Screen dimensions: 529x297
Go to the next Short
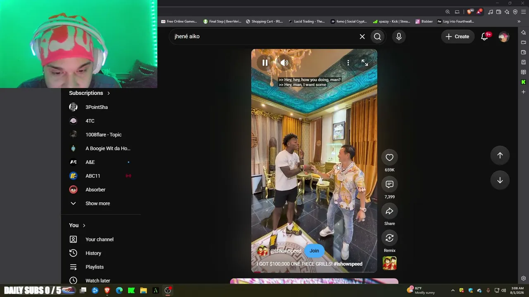(x=500, y=180)
